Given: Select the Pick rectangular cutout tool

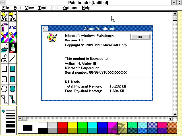Looking at the screenshot, I should click(13, 17).
